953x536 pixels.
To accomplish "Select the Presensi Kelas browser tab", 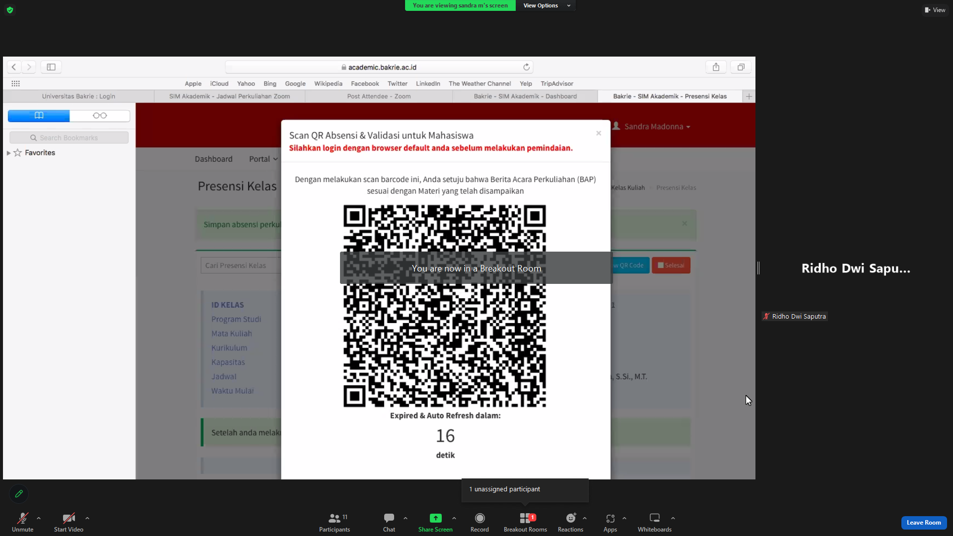I will tap(670, 96).
